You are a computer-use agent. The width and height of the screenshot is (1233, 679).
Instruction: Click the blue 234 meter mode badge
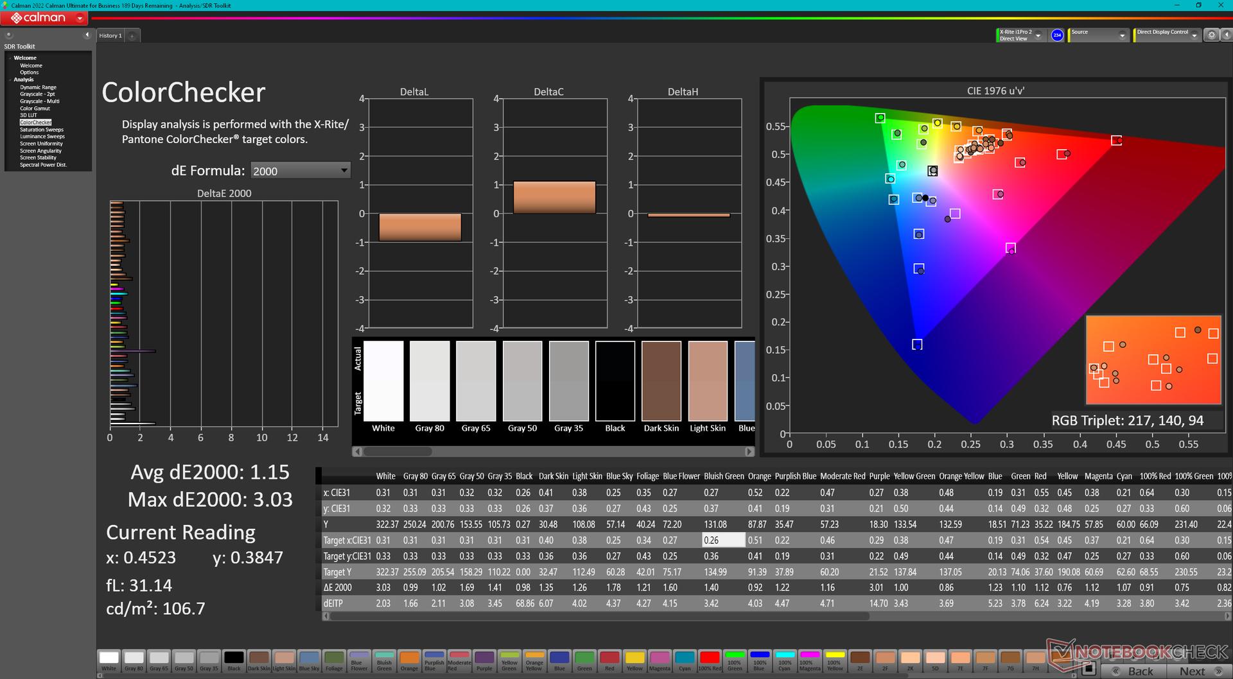click(x=1057, y=35)
